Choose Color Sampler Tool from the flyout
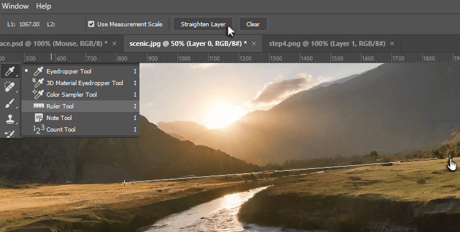This screenshot has height=232, width=460. (80, 94)
